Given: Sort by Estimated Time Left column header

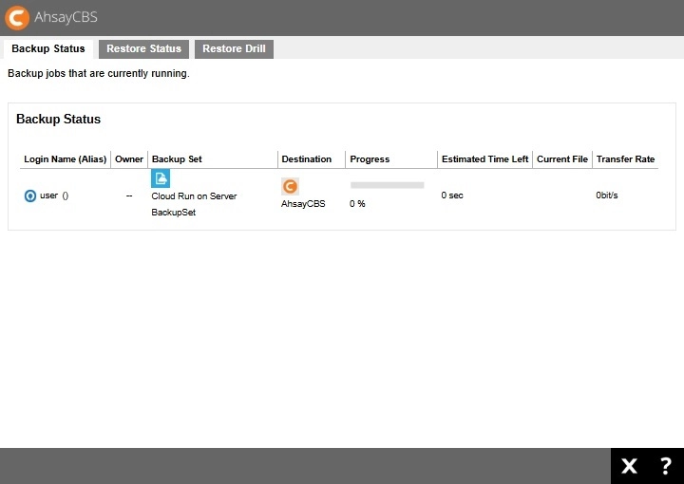Looking at the screenshot, I should coord(485,159).
